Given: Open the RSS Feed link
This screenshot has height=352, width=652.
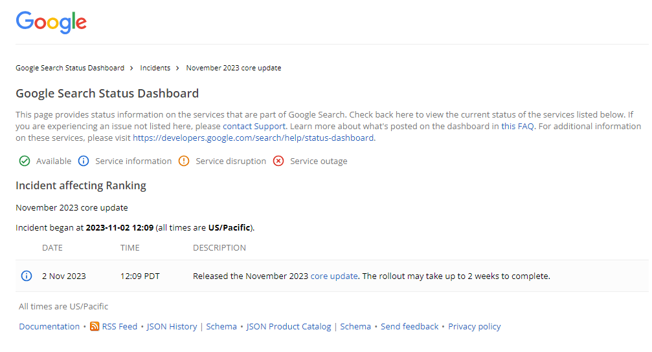Looking at the screenshot, I should [x=120, y=326].
